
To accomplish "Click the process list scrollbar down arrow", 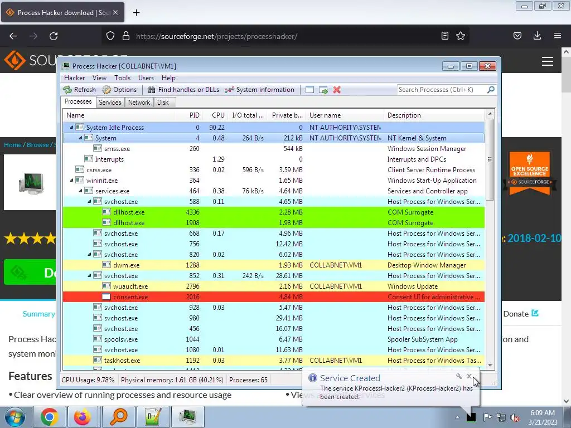I will 490,365.
